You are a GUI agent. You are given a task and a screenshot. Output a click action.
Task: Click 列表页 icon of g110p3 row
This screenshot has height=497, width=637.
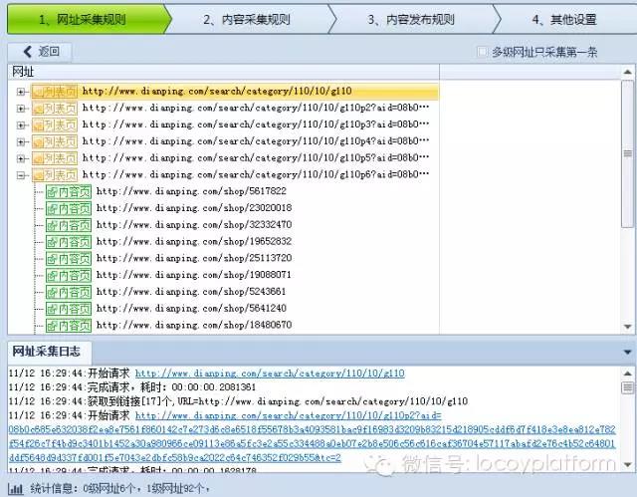[x=55, y=124]
